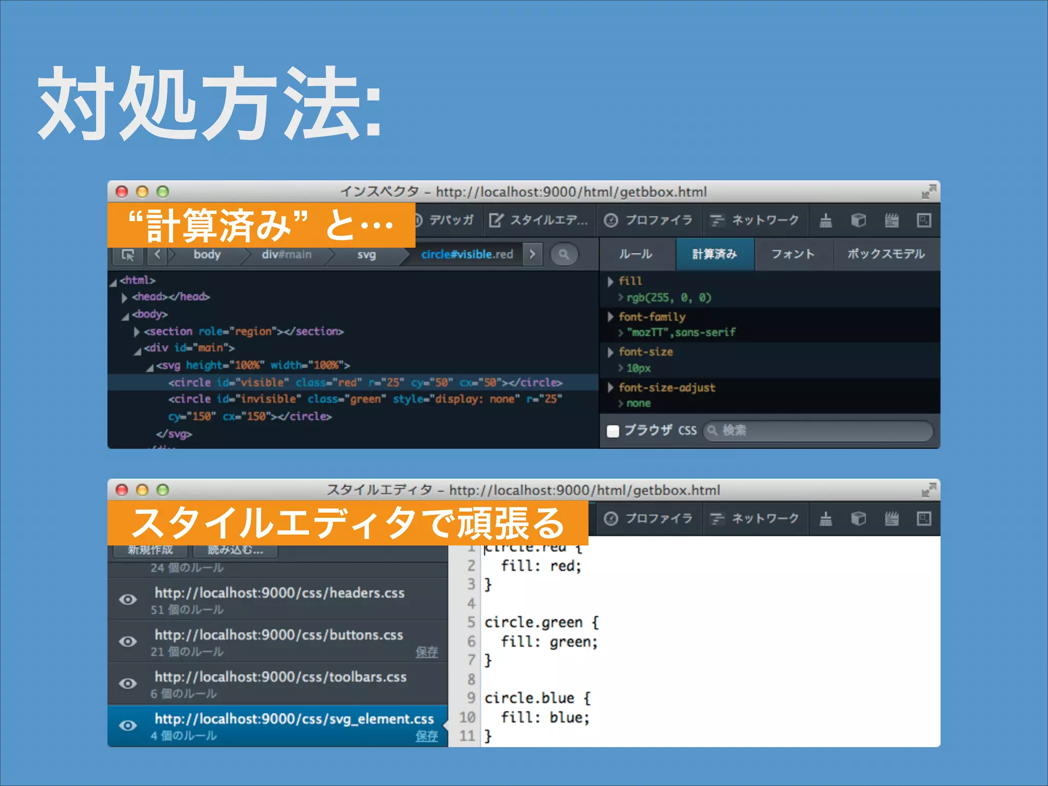Image resolution: width=1048 pixels, height=786 pixels.
Task: Click the element picker icon in the inspector
Action: 128,254
